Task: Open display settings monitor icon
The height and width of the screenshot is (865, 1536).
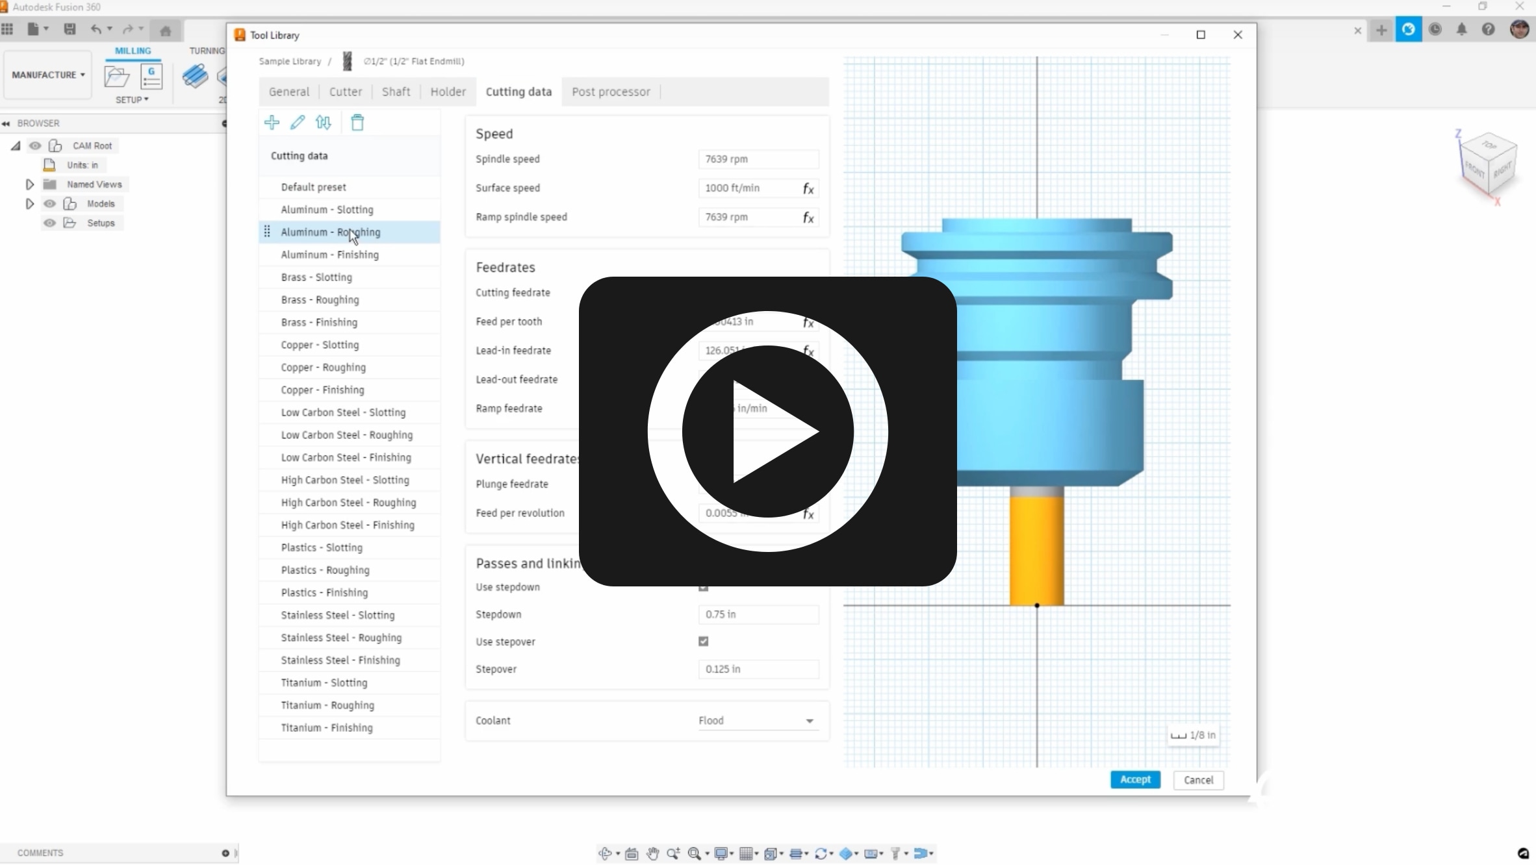Action: click(x=721, y=853)
